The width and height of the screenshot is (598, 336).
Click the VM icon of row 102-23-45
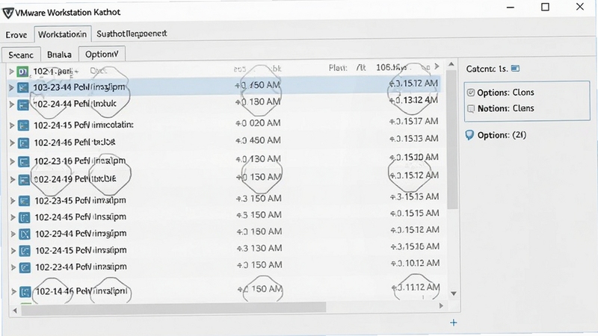(24, 201)
